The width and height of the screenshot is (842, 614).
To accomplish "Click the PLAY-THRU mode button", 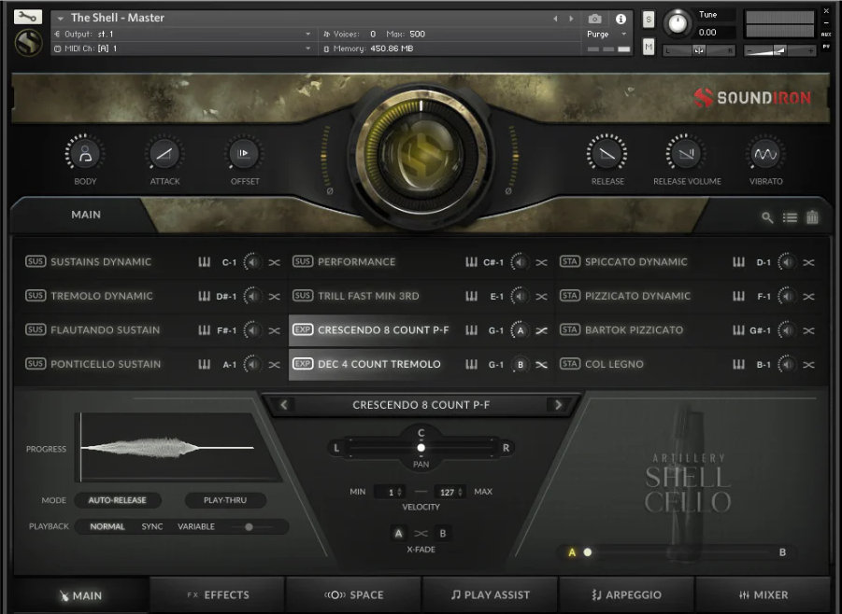I will pos(225,500).
